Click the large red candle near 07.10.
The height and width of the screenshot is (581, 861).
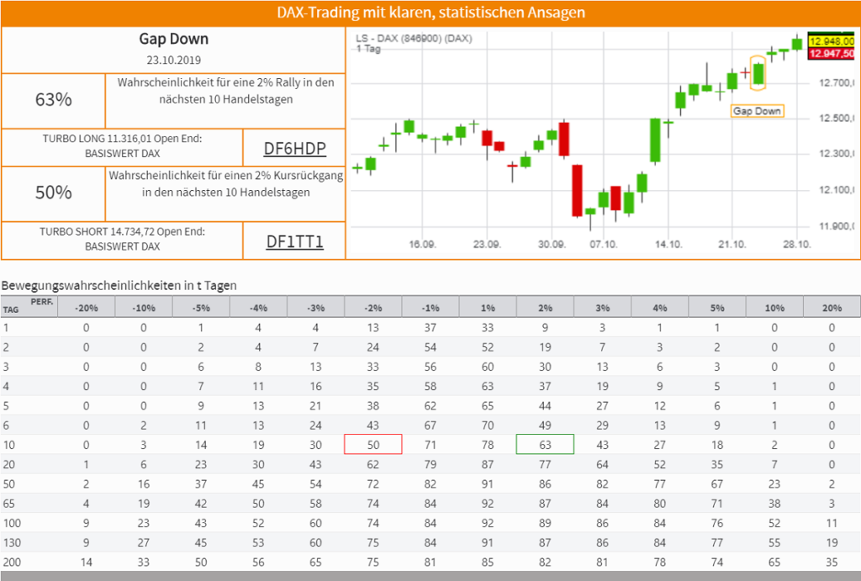click(577, 191)
